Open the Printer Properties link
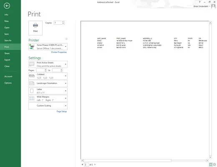The height and width of the screenshot is (167, 217). [x=59, y=52]
